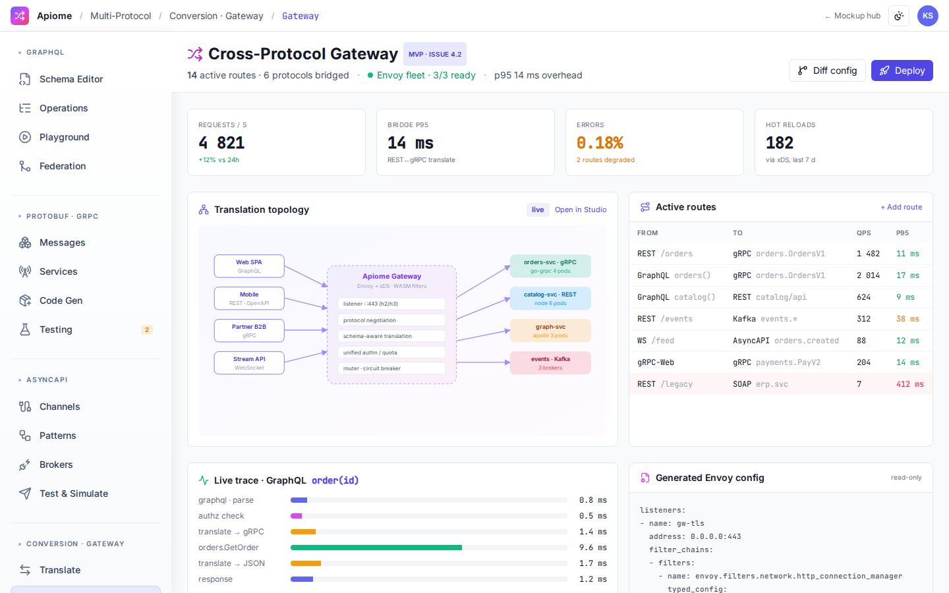Select the events · Kafka node
949x593 pixels.
[550, 363]
